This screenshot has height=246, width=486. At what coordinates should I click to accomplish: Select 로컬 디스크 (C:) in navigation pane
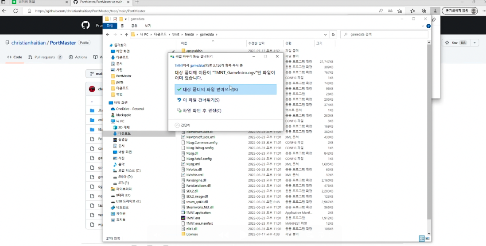(x=126, y=170)
